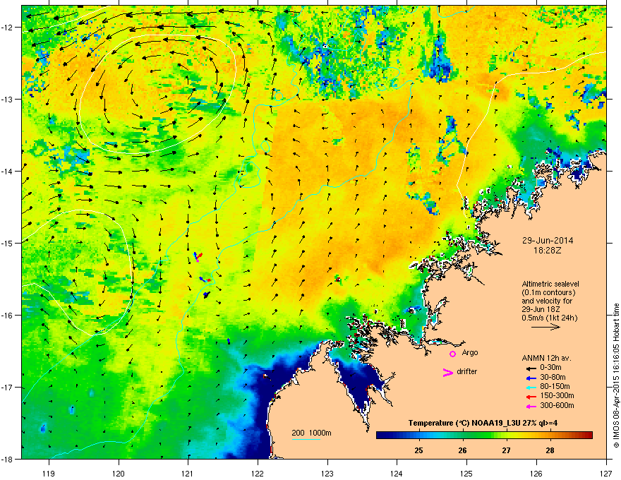This screenshot has width=621, height=480.
Task: Click the '150-300m' depth label
Action: pos(557,396)
